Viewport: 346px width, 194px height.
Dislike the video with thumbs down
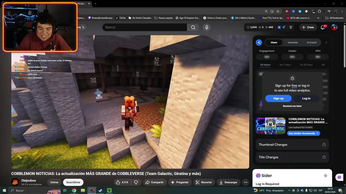coord(136,182)
